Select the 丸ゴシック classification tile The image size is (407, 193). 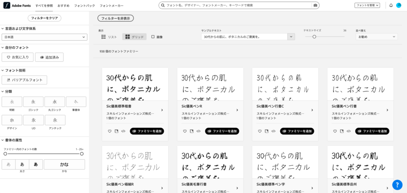[x=55, y=102]
